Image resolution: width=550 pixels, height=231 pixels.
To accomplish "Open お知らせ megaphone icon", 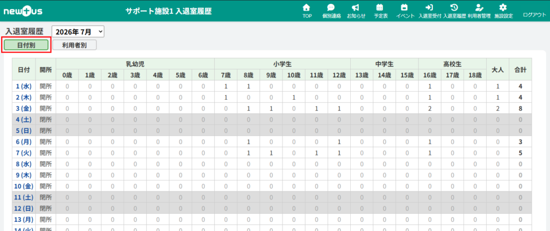I will pos(356,8).
